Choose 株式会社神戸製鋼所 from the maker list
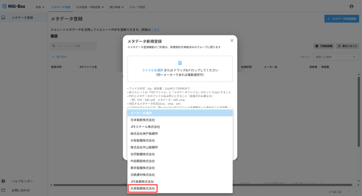The width and height of the screenshot is (362, 196). coord(180,133)
